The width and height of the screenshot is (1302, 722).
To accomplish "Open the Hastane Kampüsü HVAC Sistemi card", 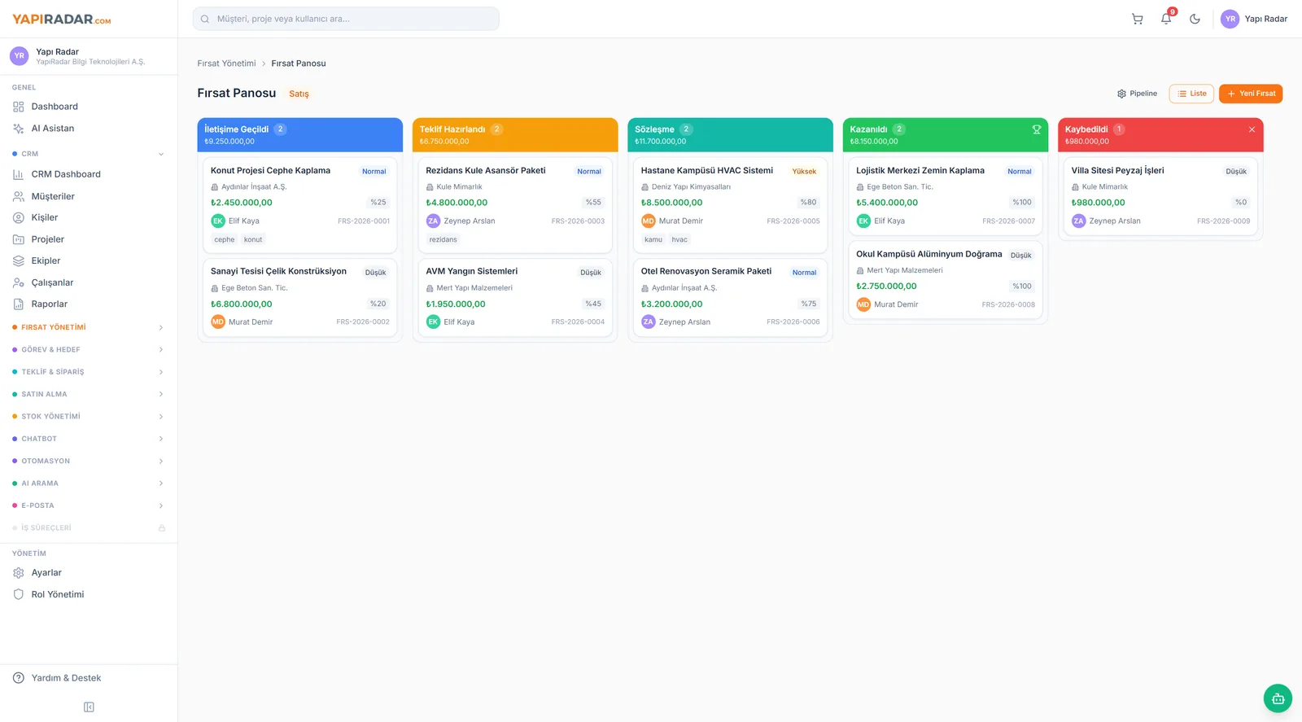I will pos(730,205).
